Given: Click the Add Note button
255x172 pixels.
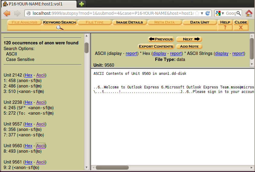Looking at the screenshot, I should click(189, 46).
